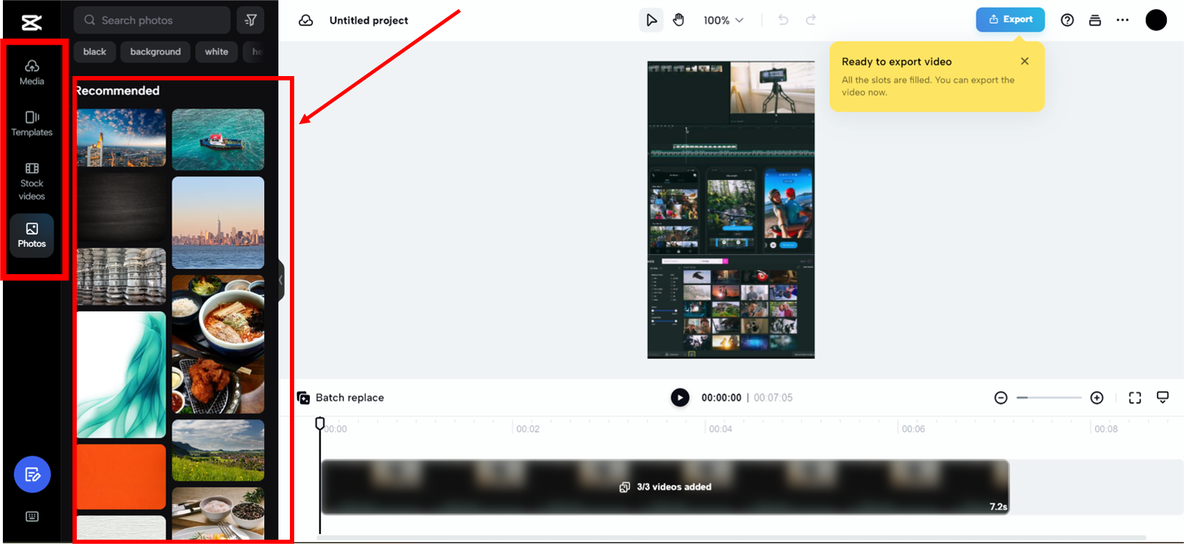Close the Ready to export notification

(1025, 61)
